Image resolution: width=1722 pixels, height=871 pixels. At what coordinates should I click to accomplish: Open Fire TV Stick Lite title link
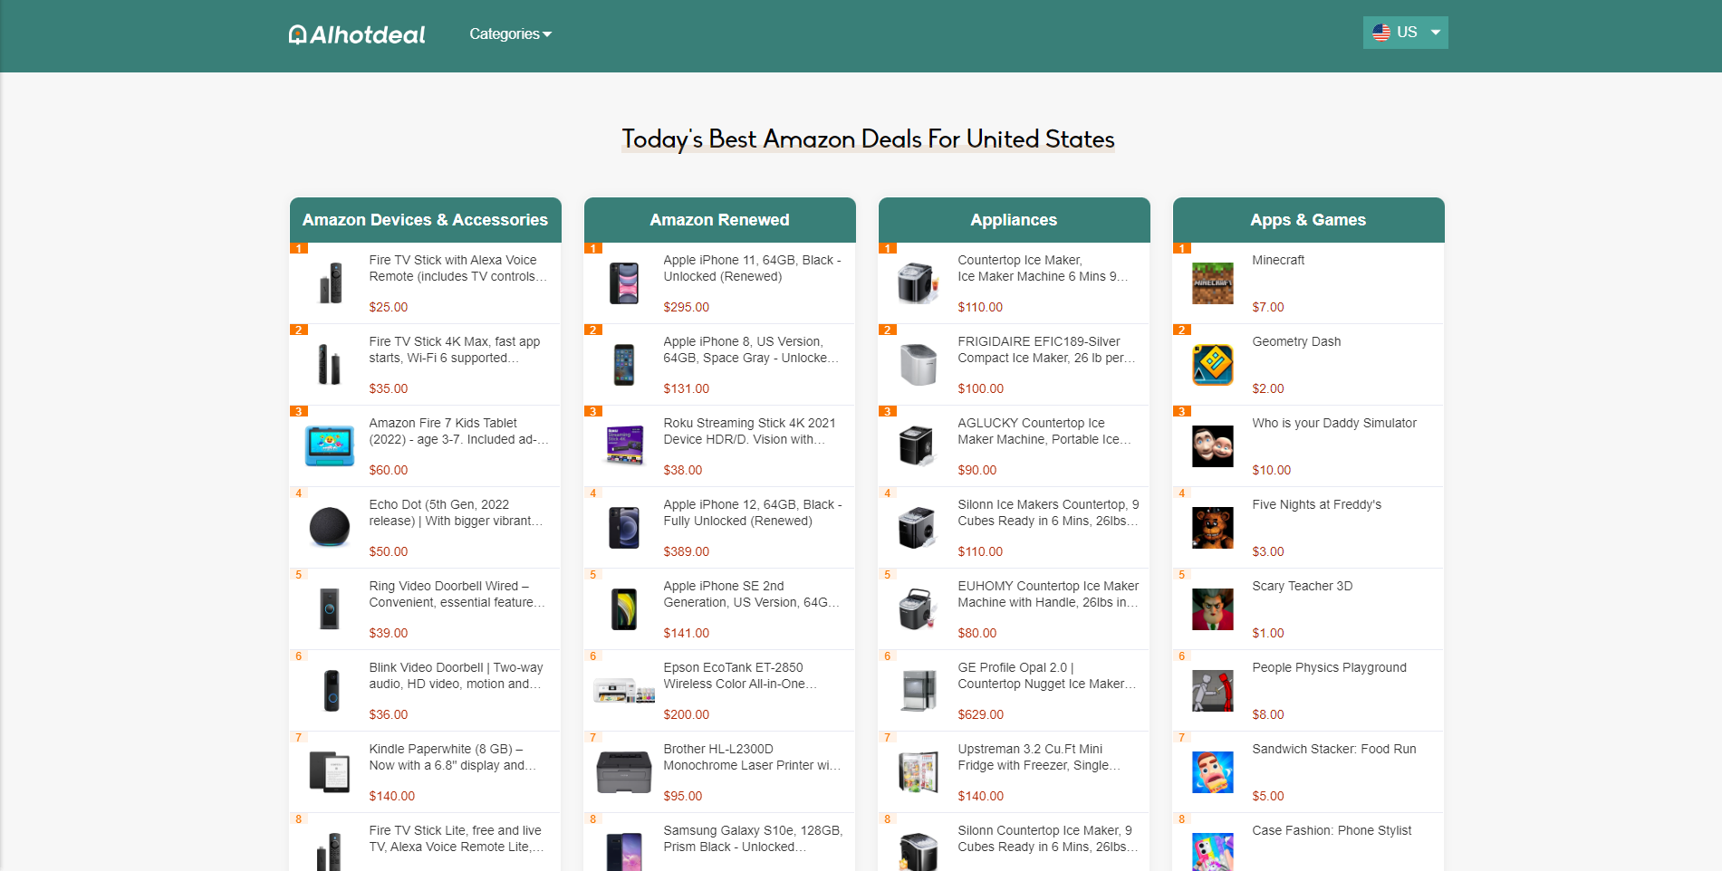[x=457, y=838]
